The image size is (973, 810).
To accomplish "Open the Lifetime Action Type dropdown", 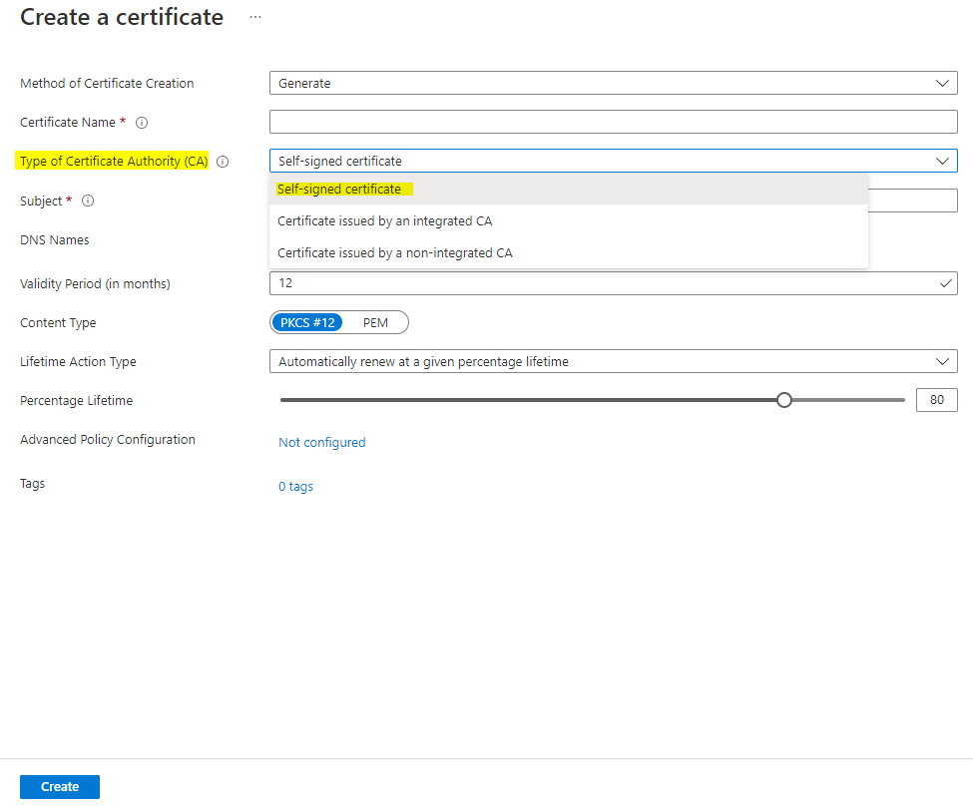I will (x=613, y=361).
